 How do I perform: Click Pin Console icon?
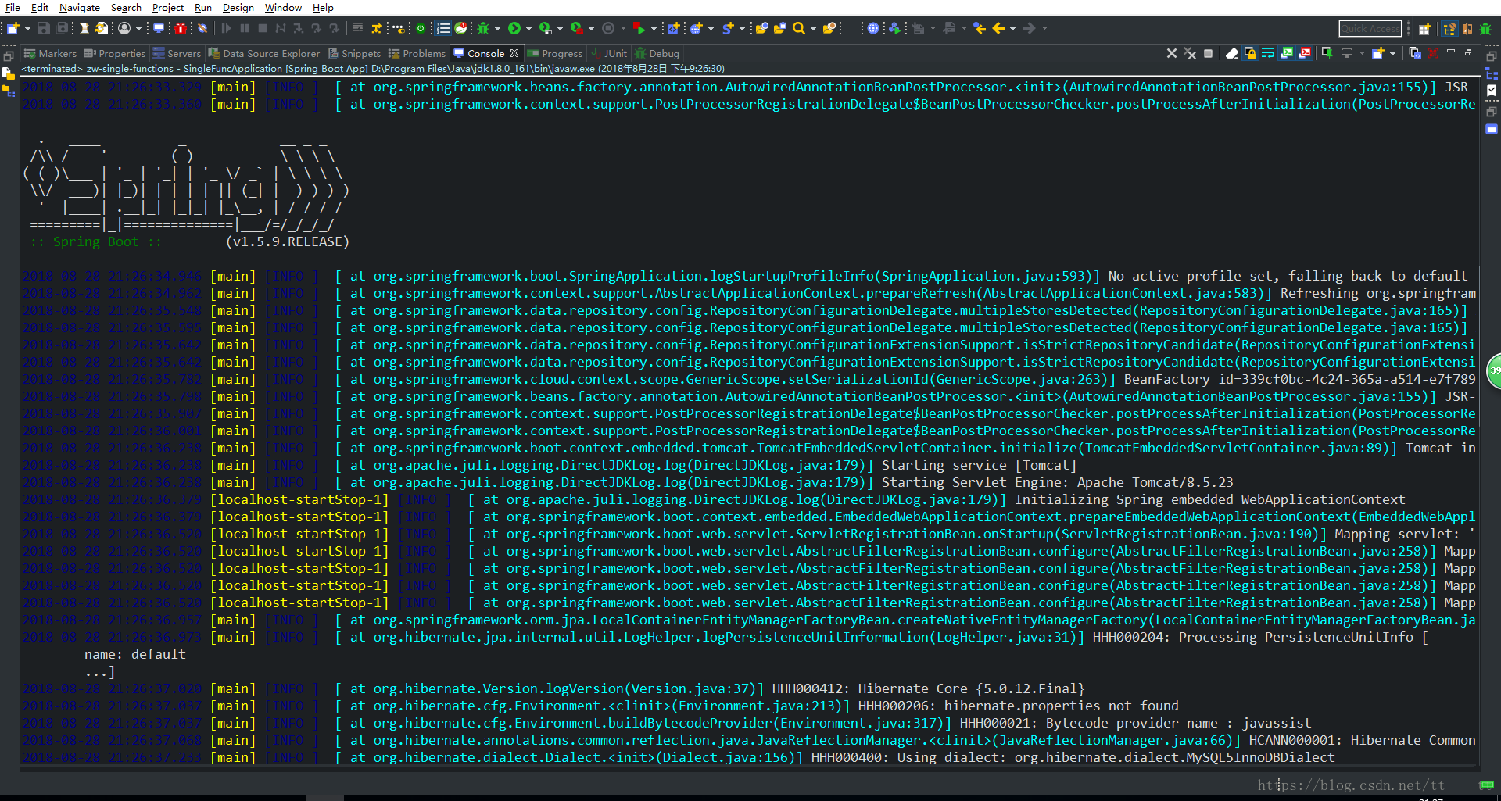1327,54
